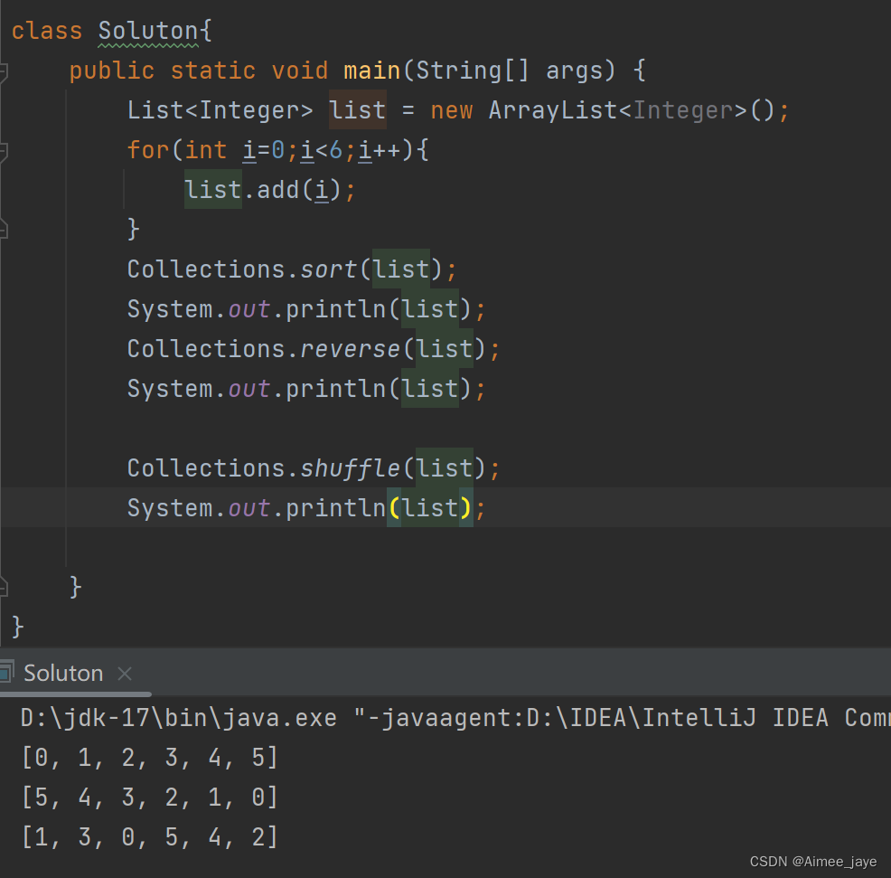Viewport: 891px width, 878px height.
Task: Click the reverse method call
Action: click(x=350, y=349)
